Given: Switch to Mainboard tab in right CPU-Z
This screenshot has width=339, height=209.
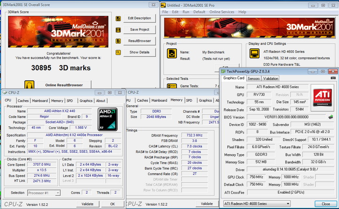Looking at the screenshot, I should pos(159,101).
